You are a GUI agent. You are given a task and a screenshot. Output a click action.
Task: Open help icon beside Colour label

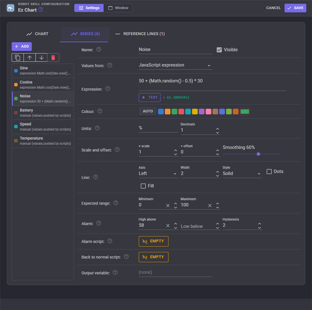[x=100, y=111]
